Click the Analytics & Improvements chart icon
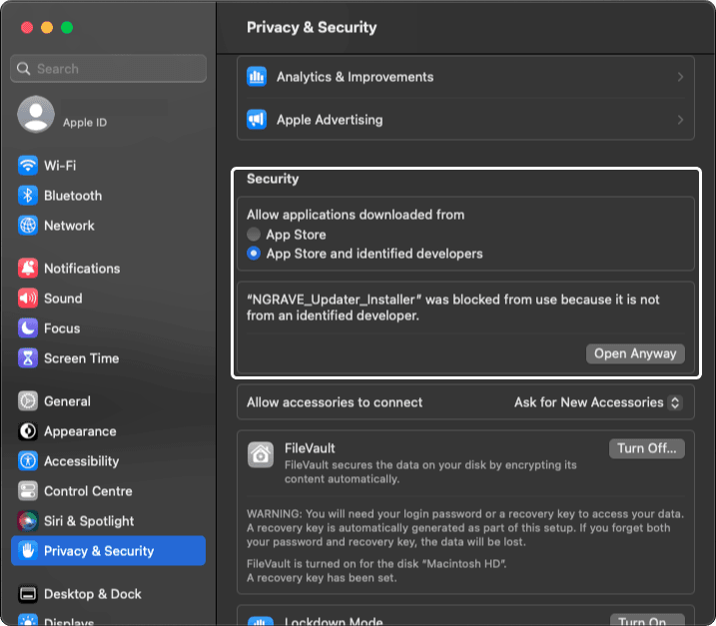Viewport: 716px width, 626px height. coord(257,76)
